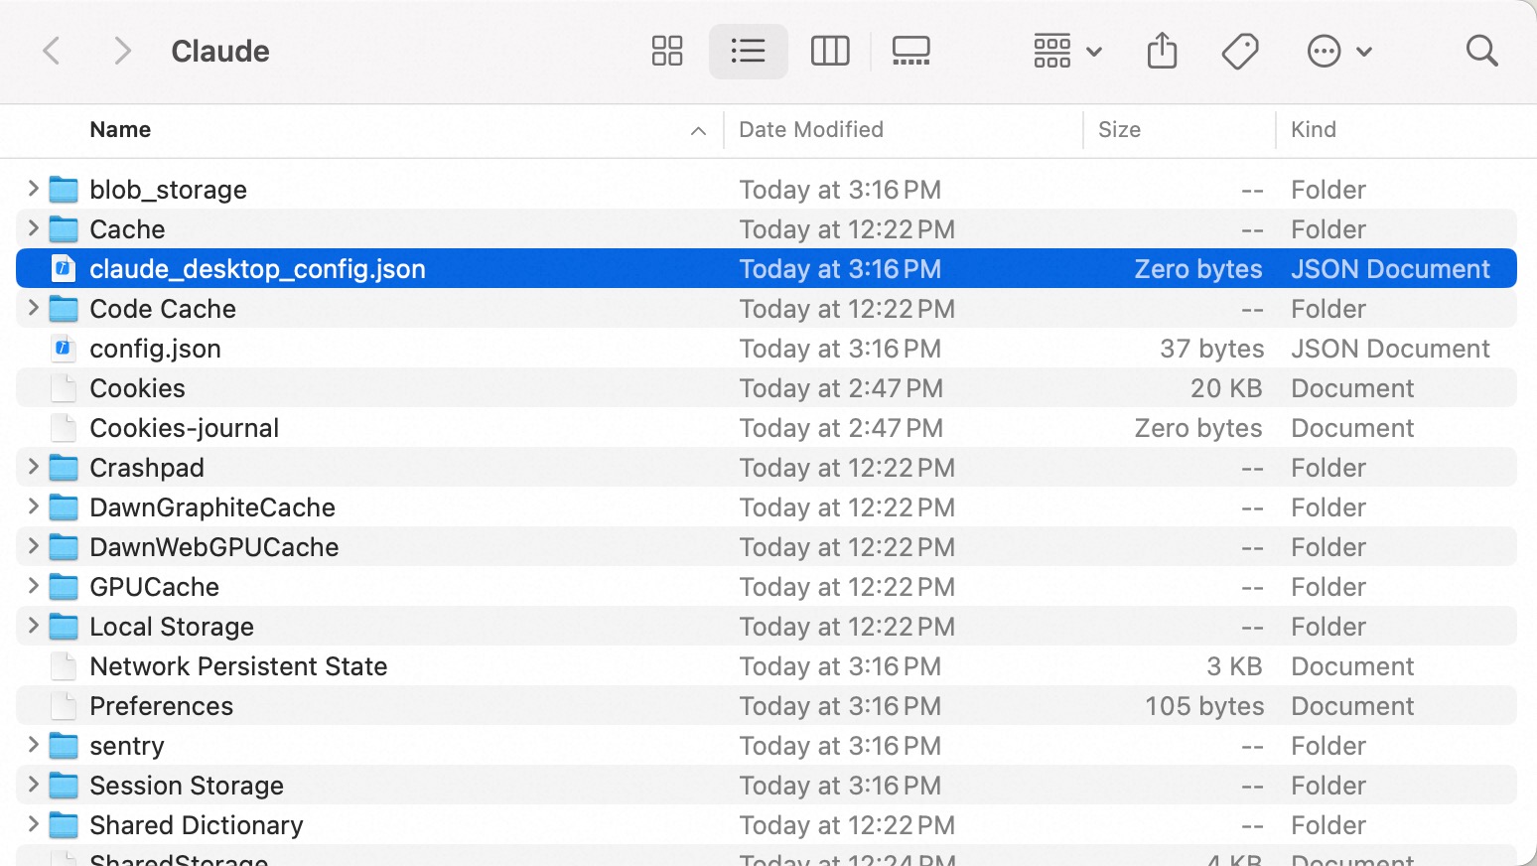Switch to column view
This screenshot has height=866, width=1537.
830,51
